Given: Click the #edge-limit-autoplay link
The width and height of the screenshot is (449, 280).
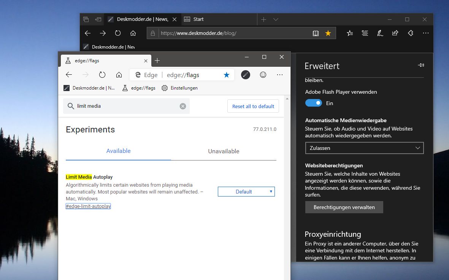Looking at the screenshot, I should (x=88, y=206).
